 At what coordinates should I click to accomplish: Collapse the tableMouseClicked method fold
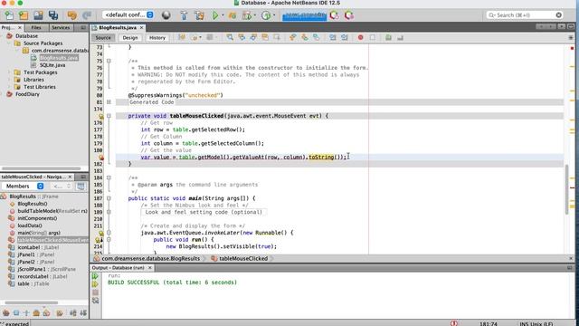109,116
